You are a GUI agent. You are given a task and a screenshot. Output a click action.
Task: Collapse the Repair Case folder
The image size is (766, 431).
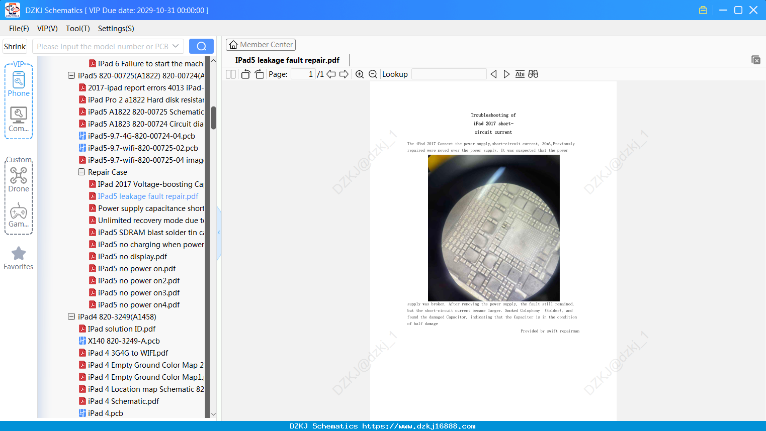click(x=81, y=172)
